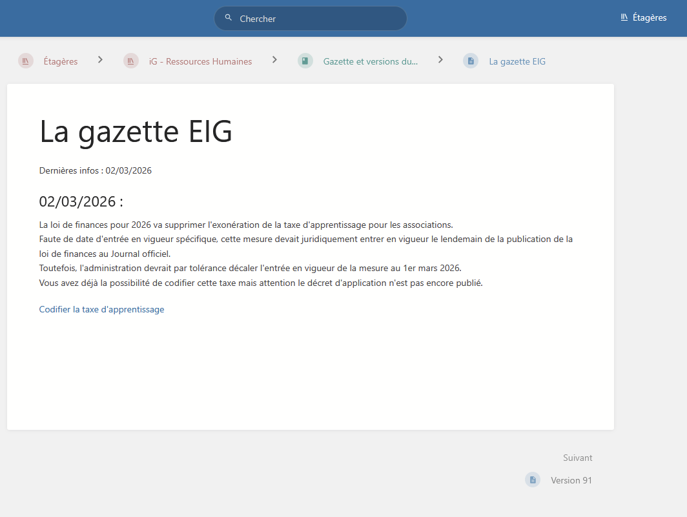Click the green book icon in breadcrumb
The image size is (687, 517).
(x=305, y=61)
